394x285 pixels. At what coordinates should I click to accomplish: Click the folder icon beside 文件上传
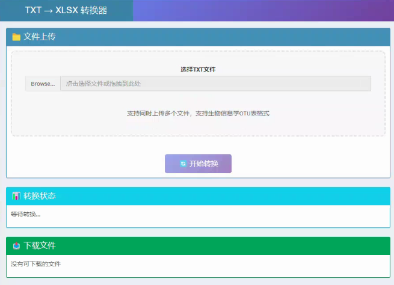pos(16,37)
